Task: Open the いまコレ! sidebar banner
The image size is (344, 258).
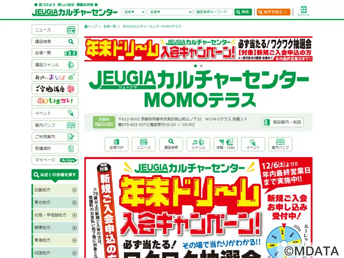Action: (x=55, y=101)
